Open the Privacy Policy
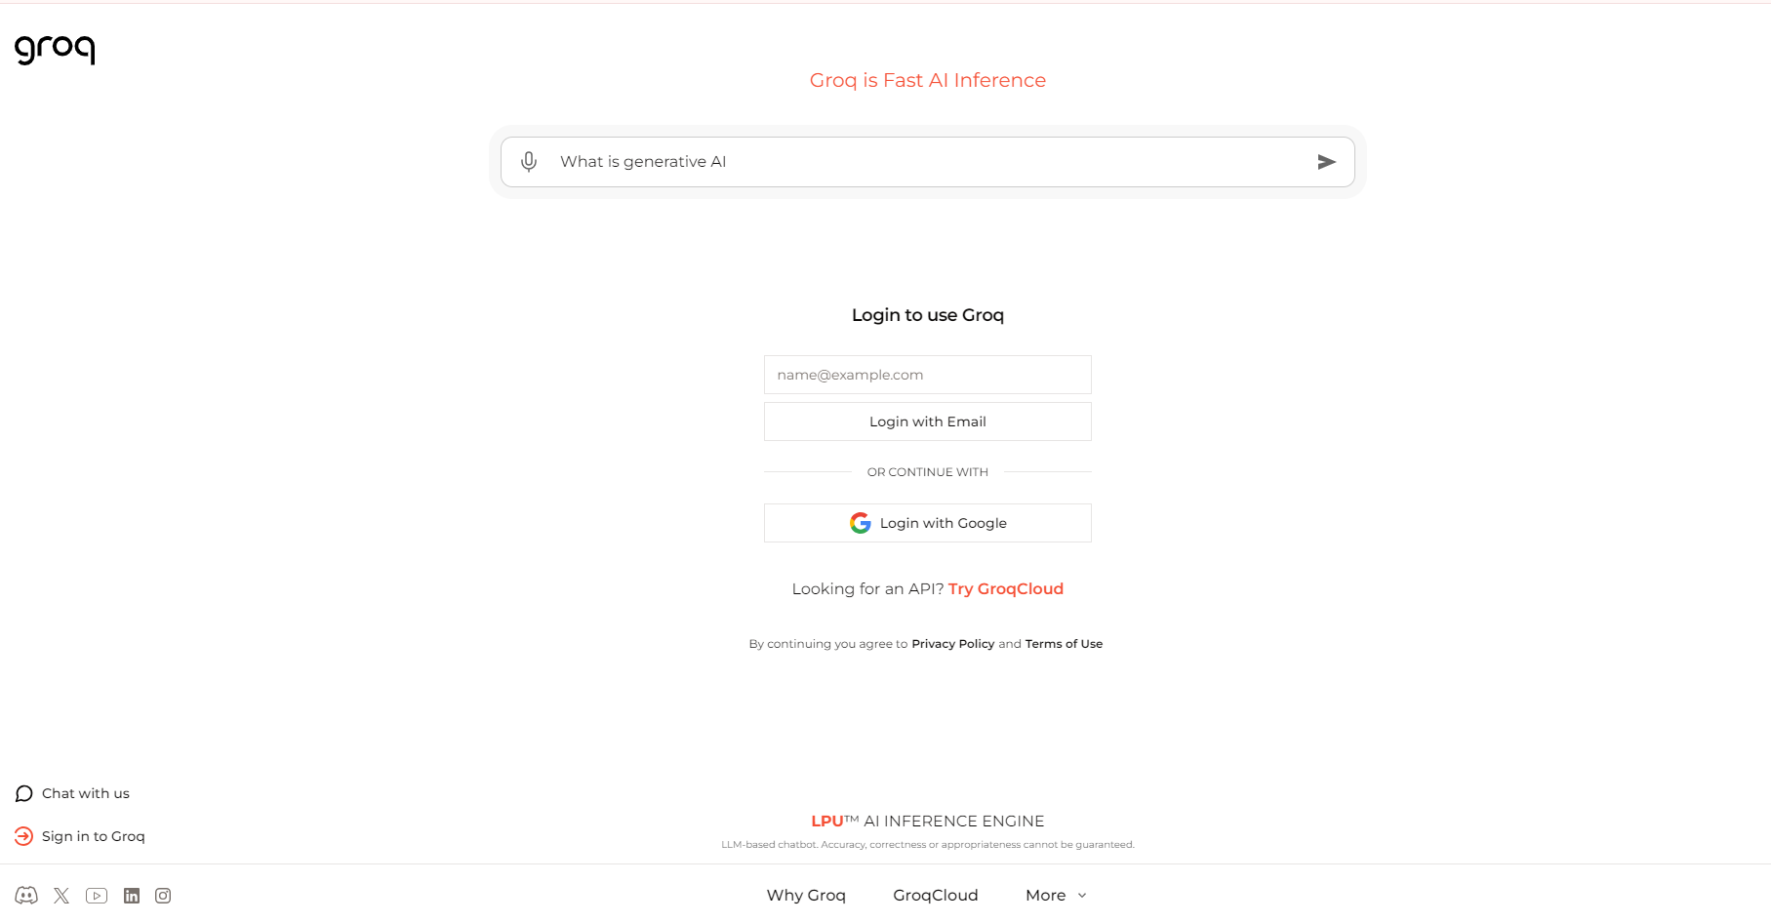This screenshot has height=923, width=1771. pyautogui.click(x=953, y=643)
